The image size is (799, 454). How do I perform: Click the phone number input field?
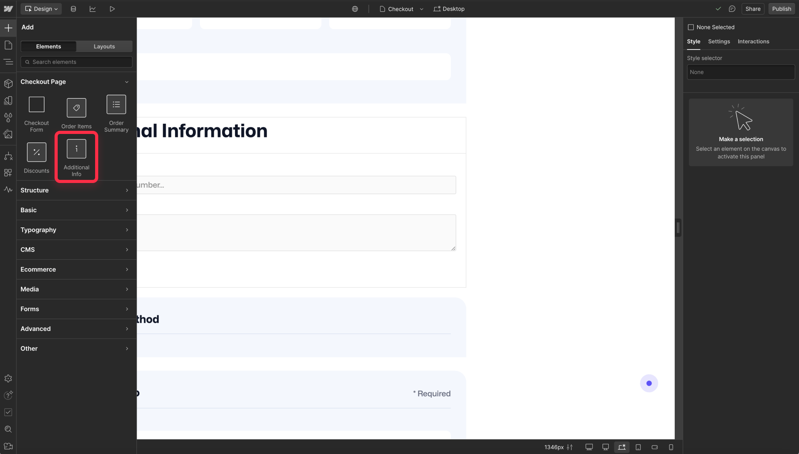296,185
